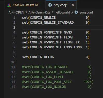Click the value 1 of CONFIG_VSNPRINTF_LONG_LONG

point(87,47)
